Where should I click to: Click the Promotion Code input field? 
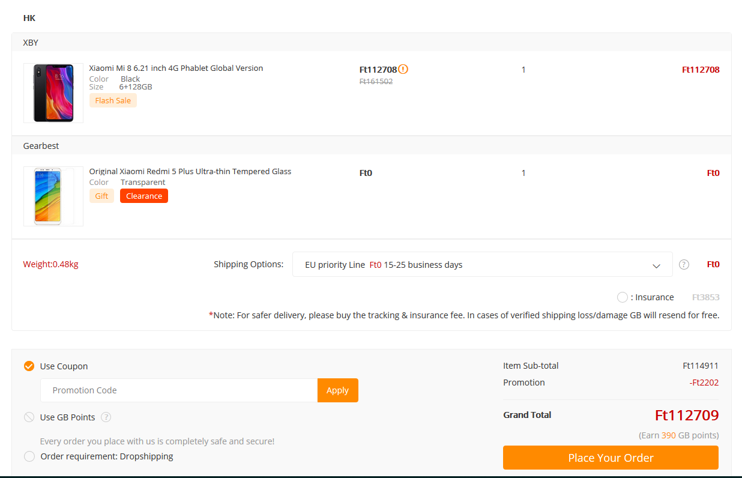(x=179, y=390)
